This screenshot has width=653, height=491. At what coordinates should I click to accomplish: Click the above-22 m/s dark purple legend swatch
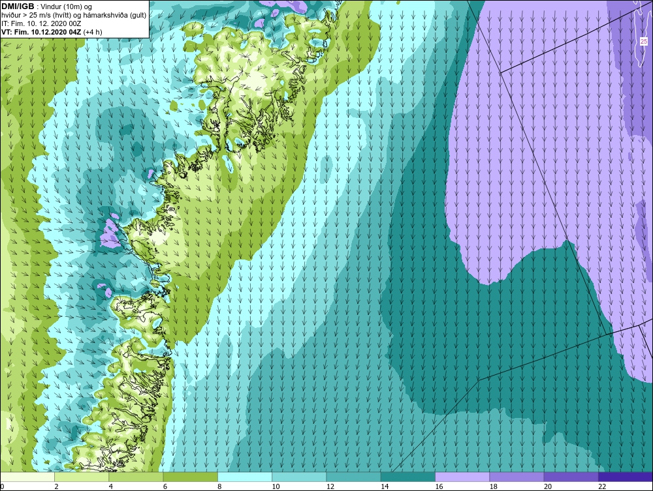[626, 477]
